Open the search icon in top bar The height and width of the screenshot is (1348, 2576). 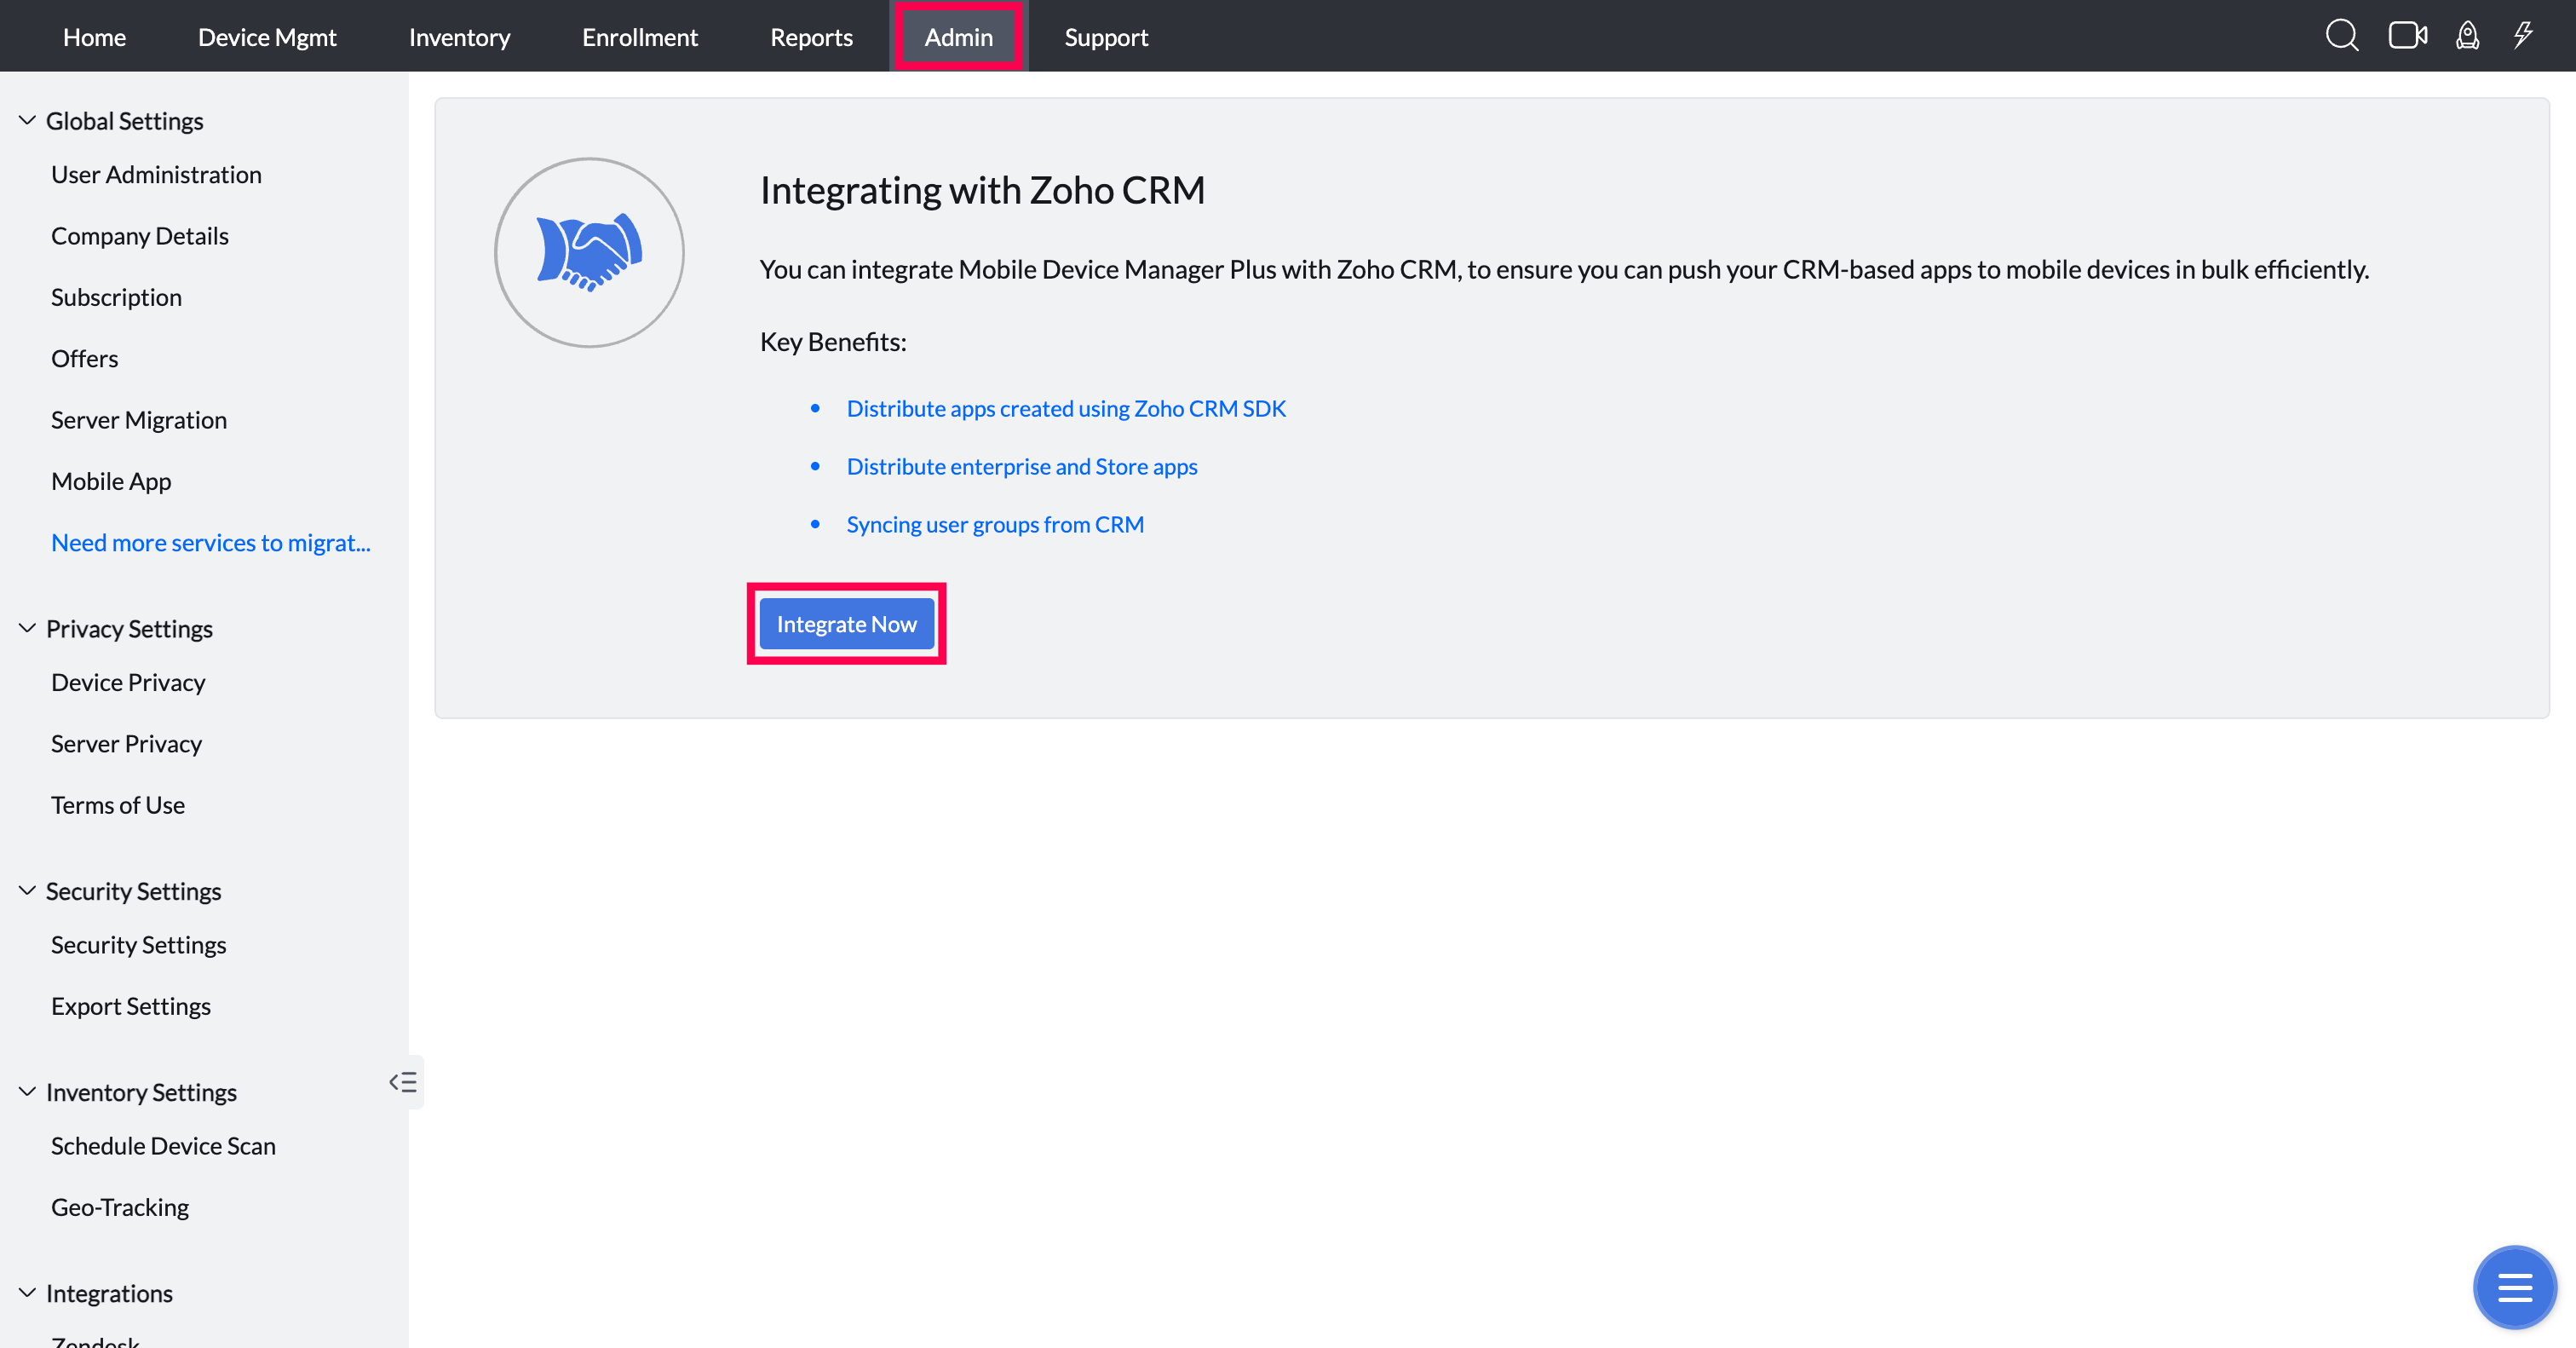[x=2341, y=36]
